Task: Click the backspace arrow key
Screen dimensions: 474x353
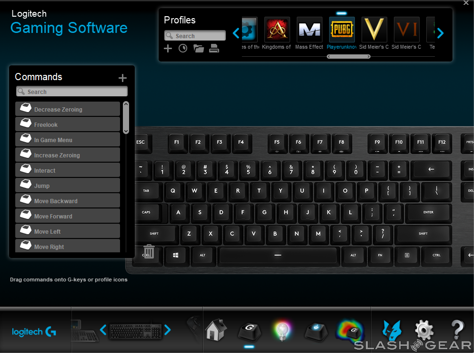Action: click(x=431, y=169)
